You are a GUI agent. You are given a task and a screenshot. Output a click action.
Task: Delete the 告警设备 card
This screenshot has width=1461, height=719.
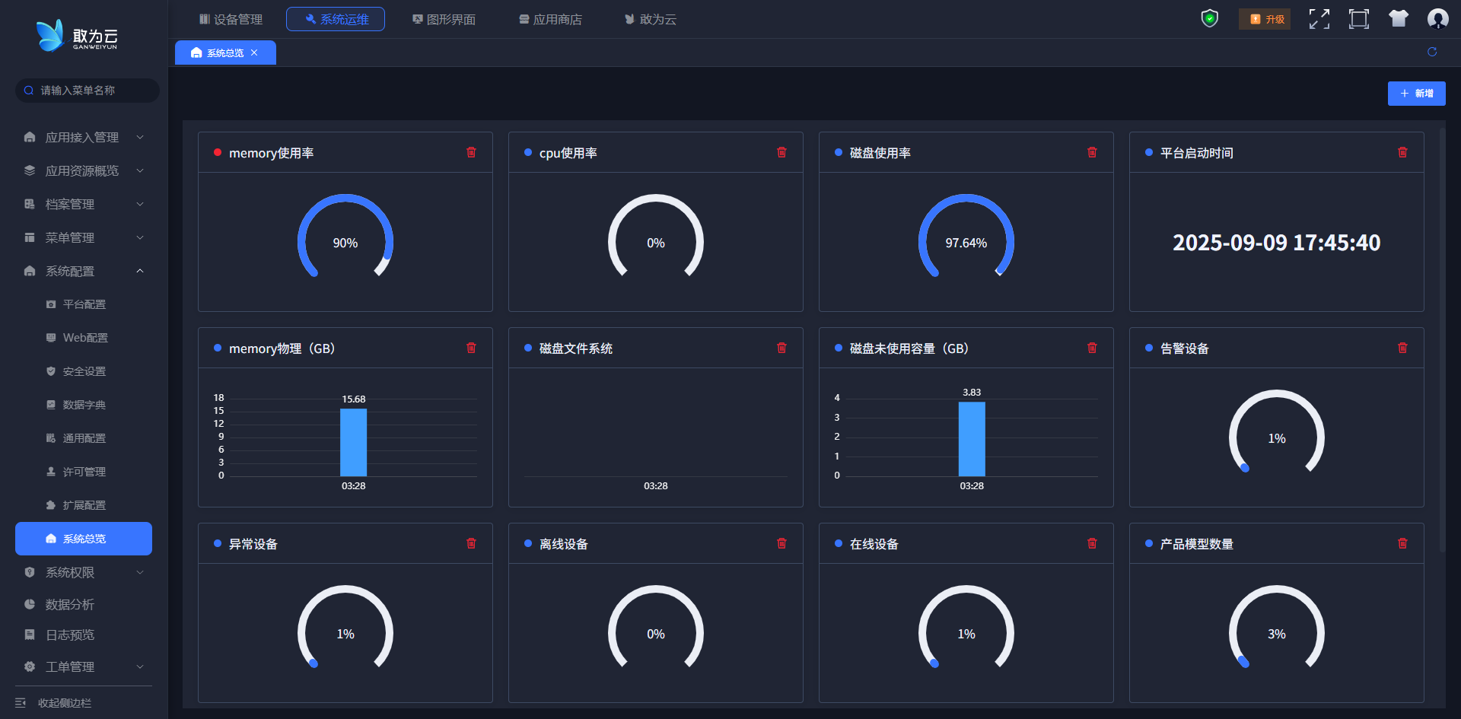pos(1402,348)
